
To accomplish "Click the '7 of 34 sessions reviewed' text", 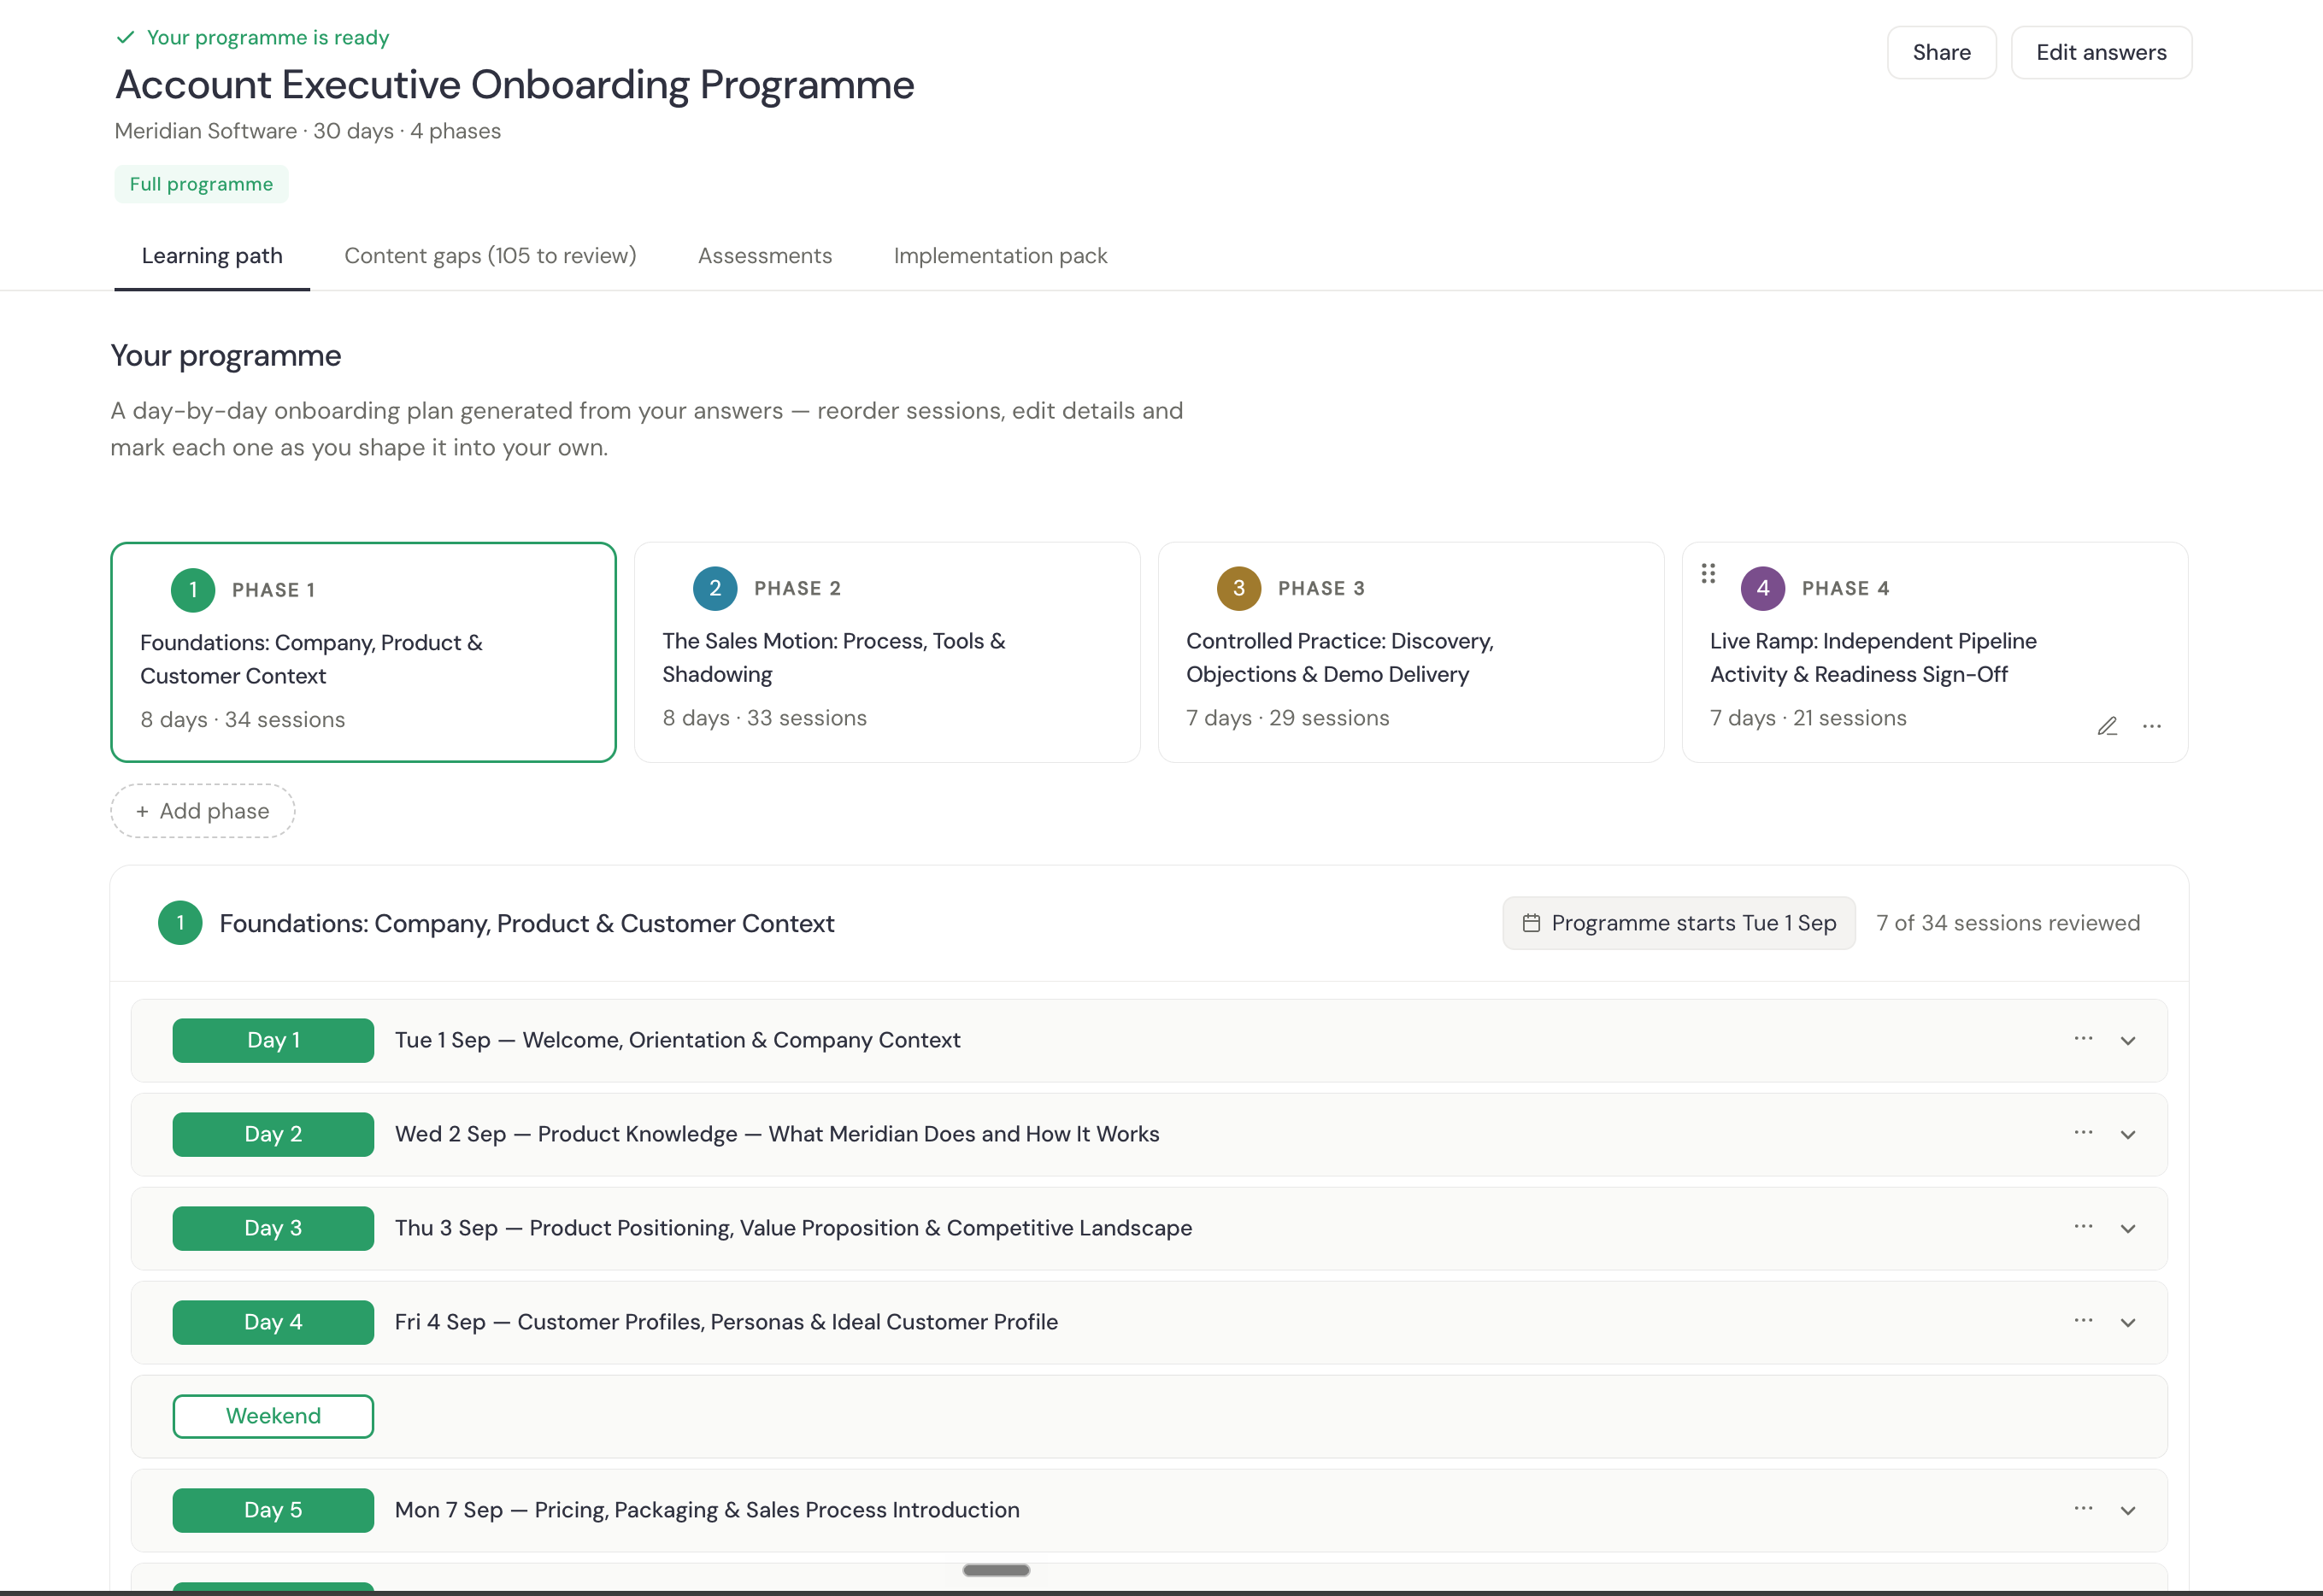I will (2008, 923).
